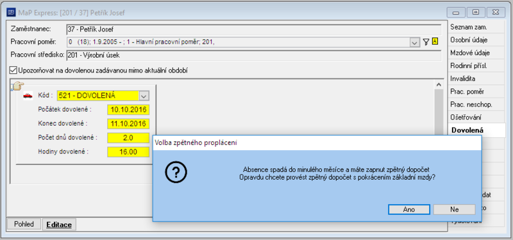This screenshot has width=513, height=240.
Task: Click the filter funnel icon
Action: pos(426,42)
